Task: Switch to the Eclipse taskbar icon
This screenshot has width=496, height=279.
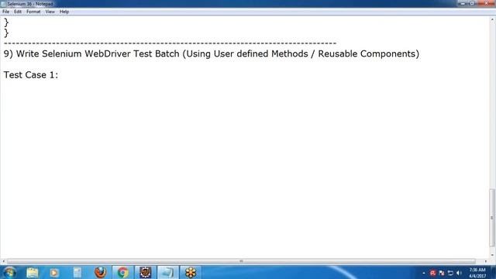Action: 145,272
